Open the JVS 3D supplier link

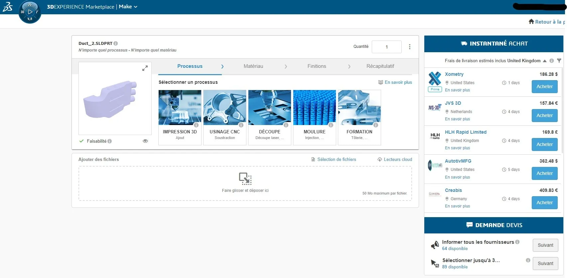point(453,103)
